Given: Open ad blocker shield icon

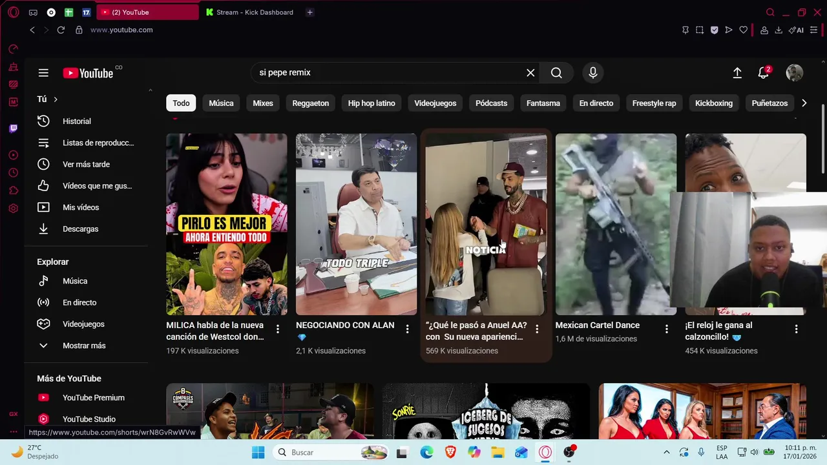Looking at the screenshot, I should [x=714, y=30].
